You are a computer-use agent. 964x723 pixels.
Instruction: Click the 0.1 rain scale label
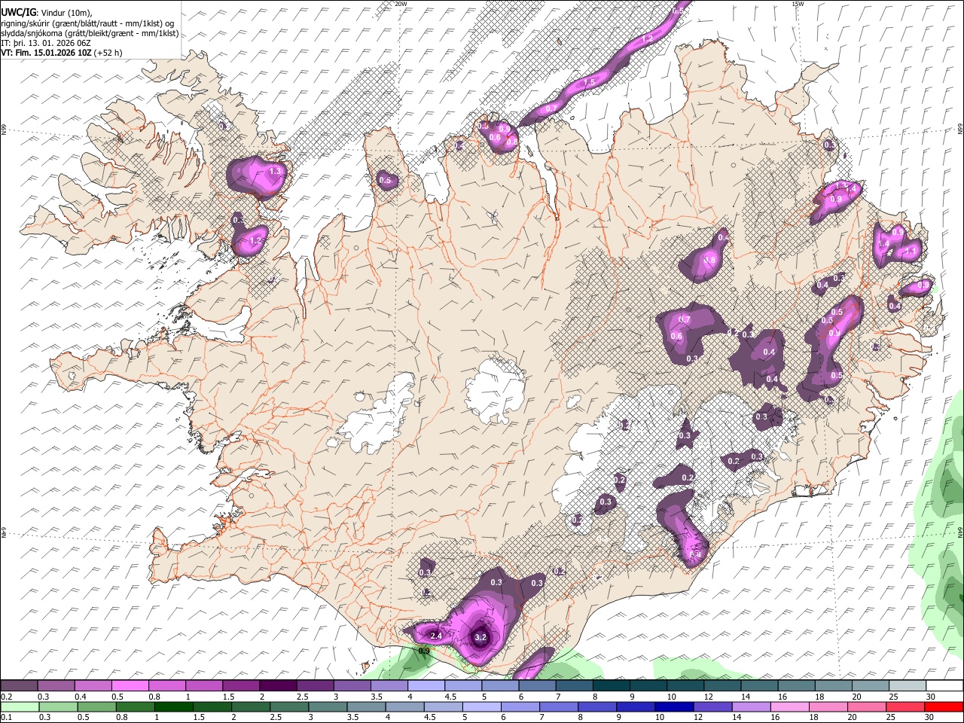(x=5, y=718)
